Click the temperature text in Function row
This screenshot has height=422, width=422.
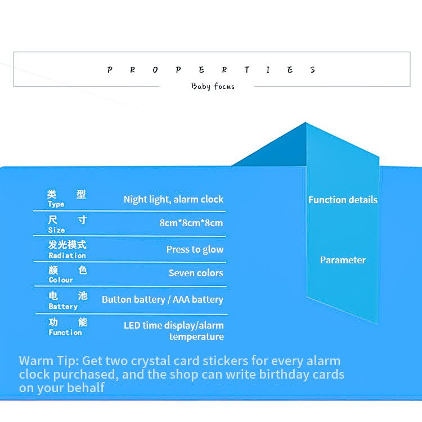[196, 337]
